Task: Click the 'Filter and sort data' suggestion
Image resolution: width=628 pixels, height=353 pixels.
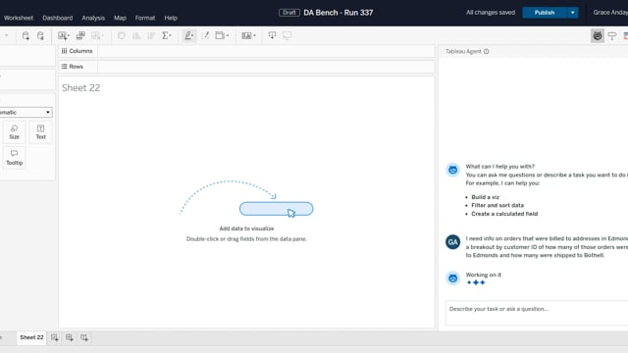Action: pyautogui.click(x=497, y=205)
